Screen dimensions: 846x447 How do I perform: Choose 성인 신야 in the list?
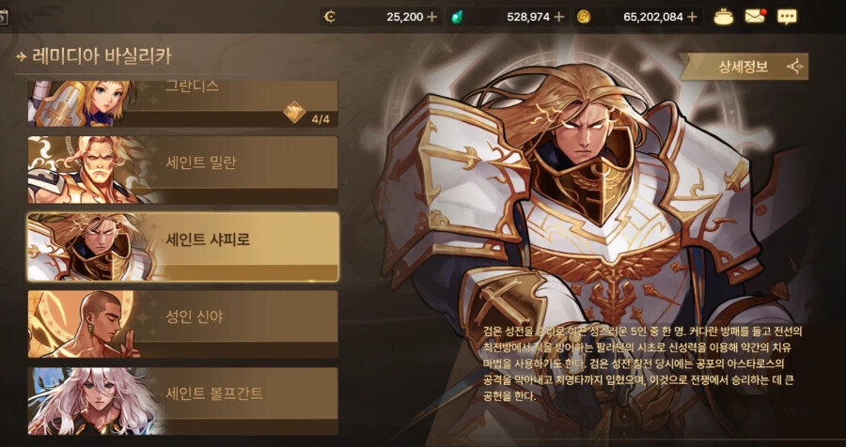coord(183,324)
